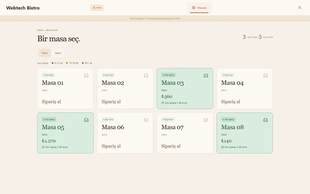This screenshot has width=310, height=194.
Task: Click the armchair icon on Masa 01
Action: [86, 76]
